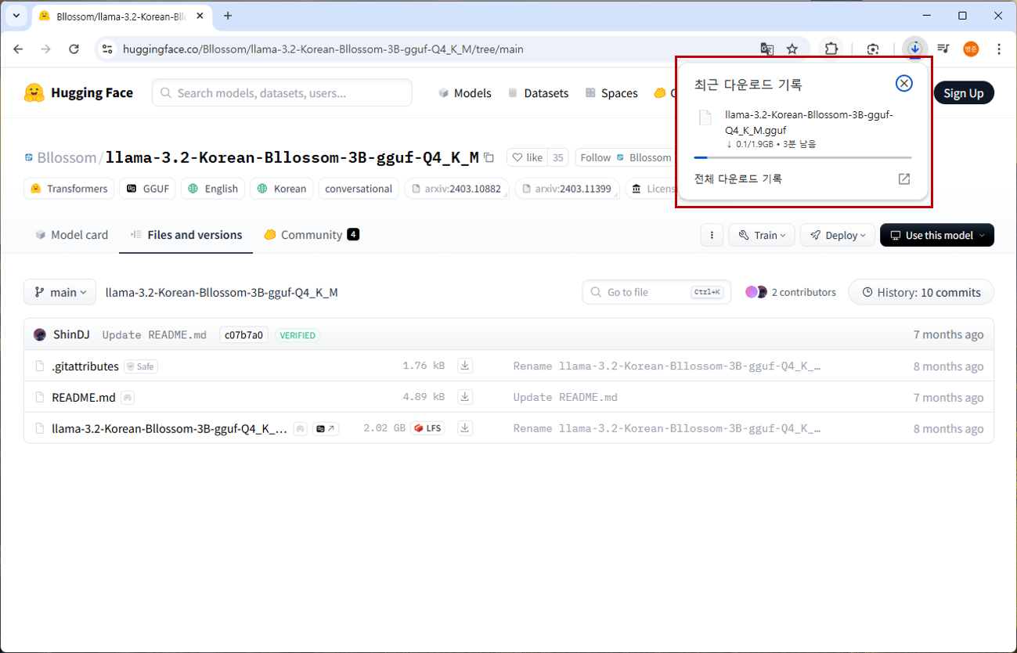Click the Google Translate icon in address bar
The width and height of the screenshot is (1017, 653).
(x=767, y=49)
